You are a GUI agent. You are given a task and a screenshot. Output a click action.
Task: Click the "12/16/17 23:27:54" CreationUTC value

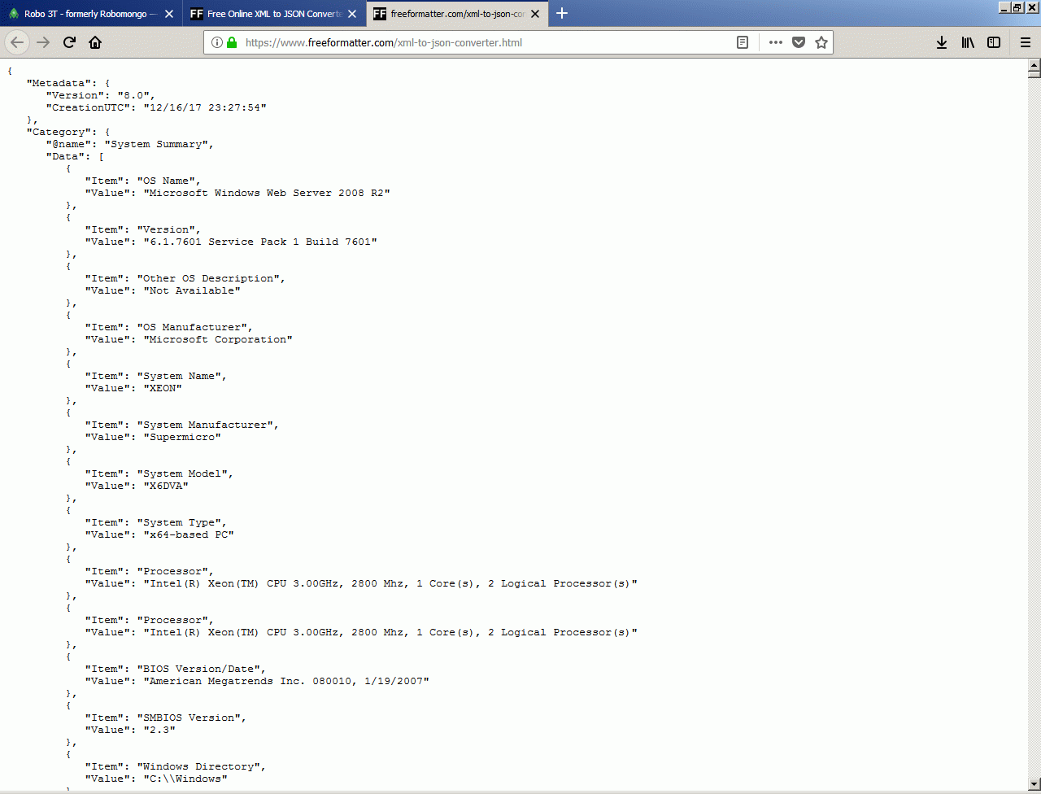click(x=205, y=107)
